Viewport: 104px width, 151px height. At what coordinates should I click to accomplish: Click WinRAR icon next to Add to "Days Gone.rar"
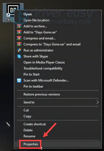point(19,32)
